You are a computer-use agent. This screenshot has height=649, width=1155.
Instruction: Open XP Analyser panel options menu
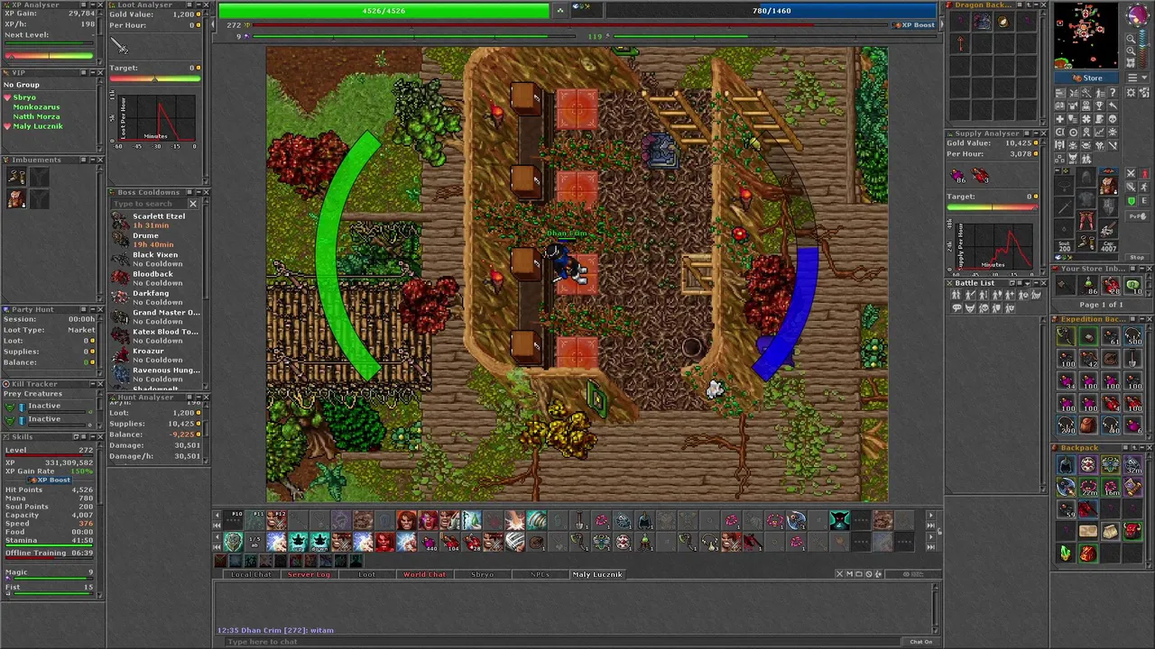[x=83, y=5]
